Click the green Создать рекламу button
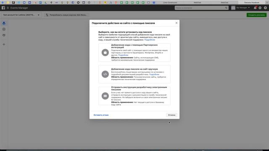Screen dimensions: 269x151 point(256,15)
